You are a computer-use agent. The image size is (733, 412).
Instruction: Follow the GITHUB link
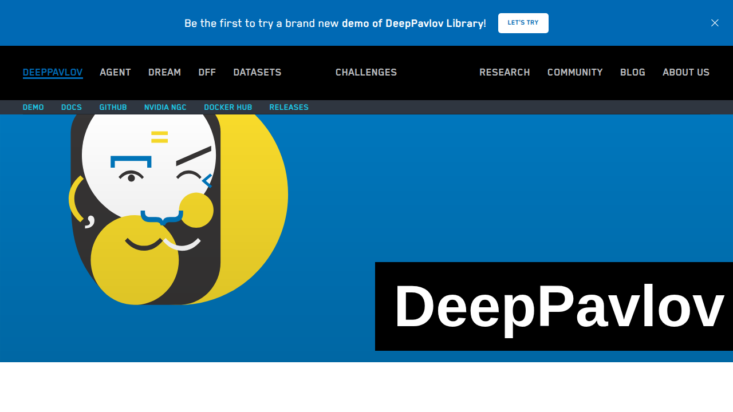click(113, 108)
